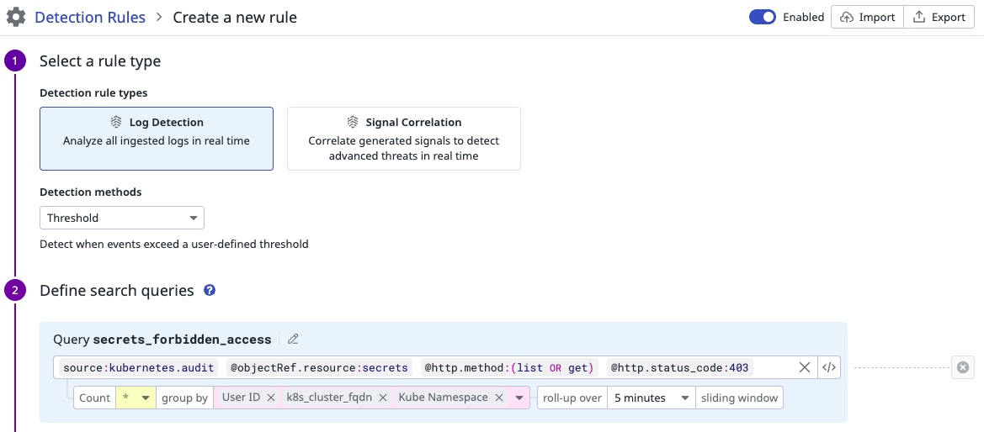
Task: Remove the Kube Namespace group-by tag
Action: (499, 398)
